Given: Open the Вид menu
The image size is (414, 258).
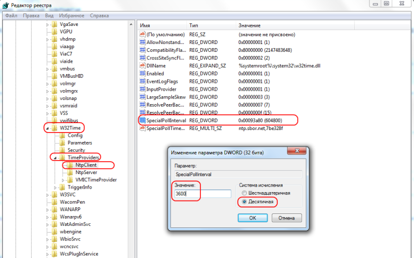Looking at the screenshot, I should click(49, 16).
